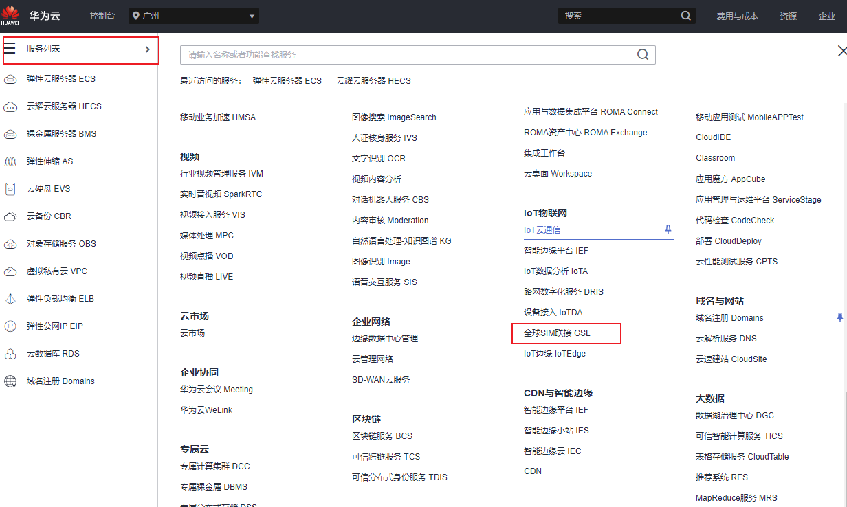Image resolution: width=847 pixels, height=507 pixels.
Task: Click the HECS sidebar icon
Action: point(10,106)
